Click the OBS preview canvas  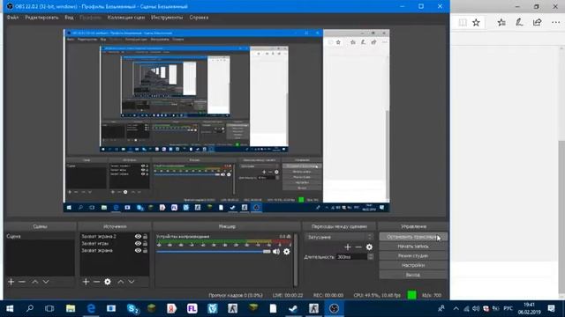click(x=226, y=121)
